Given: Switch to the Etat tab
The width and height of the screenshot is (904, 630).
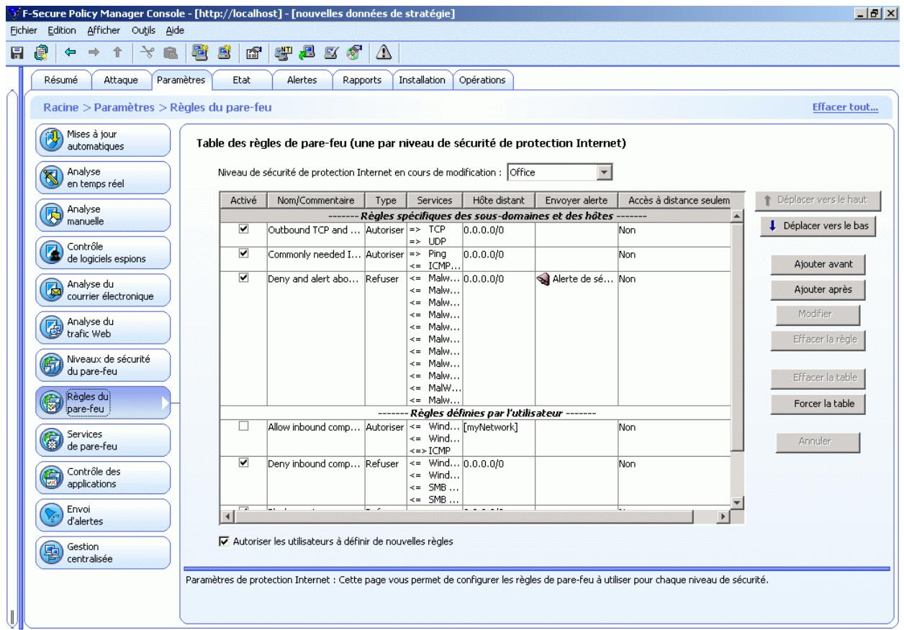Looking at the screenshot, I should pos(241,81).
